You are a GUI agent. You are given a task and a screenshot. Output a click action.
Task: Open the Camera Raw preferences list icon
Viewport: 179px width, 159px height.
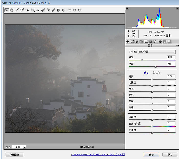click(69, 10)
